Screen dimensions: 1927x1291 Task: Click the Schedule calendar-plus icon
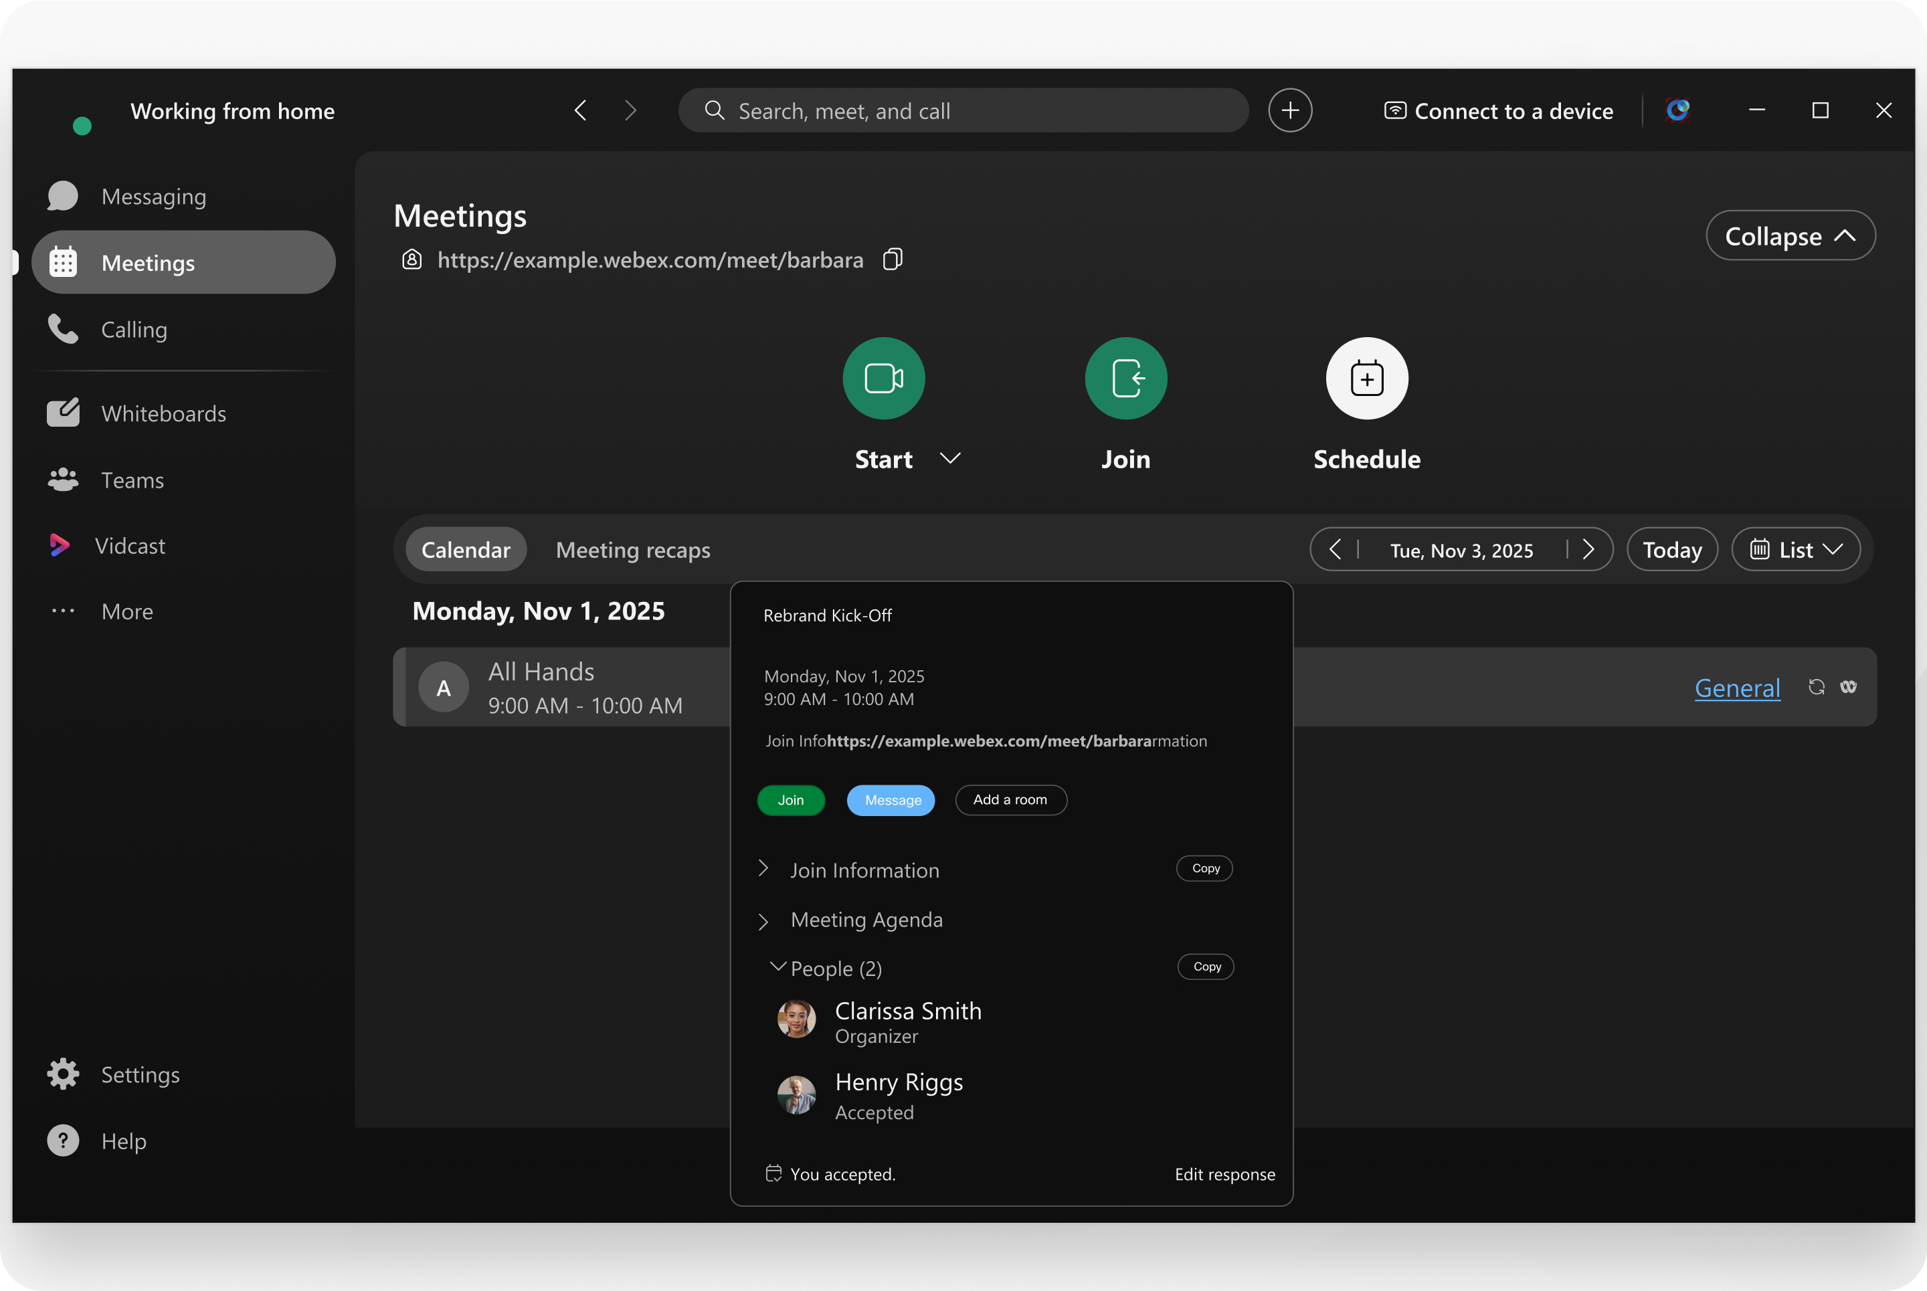pos(1366,379)
